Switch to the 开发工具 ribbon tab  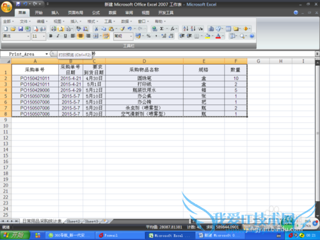point(166,13)
